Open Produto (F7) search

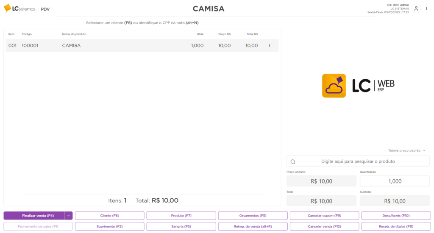pyautogui.click(x=181, y=216)
